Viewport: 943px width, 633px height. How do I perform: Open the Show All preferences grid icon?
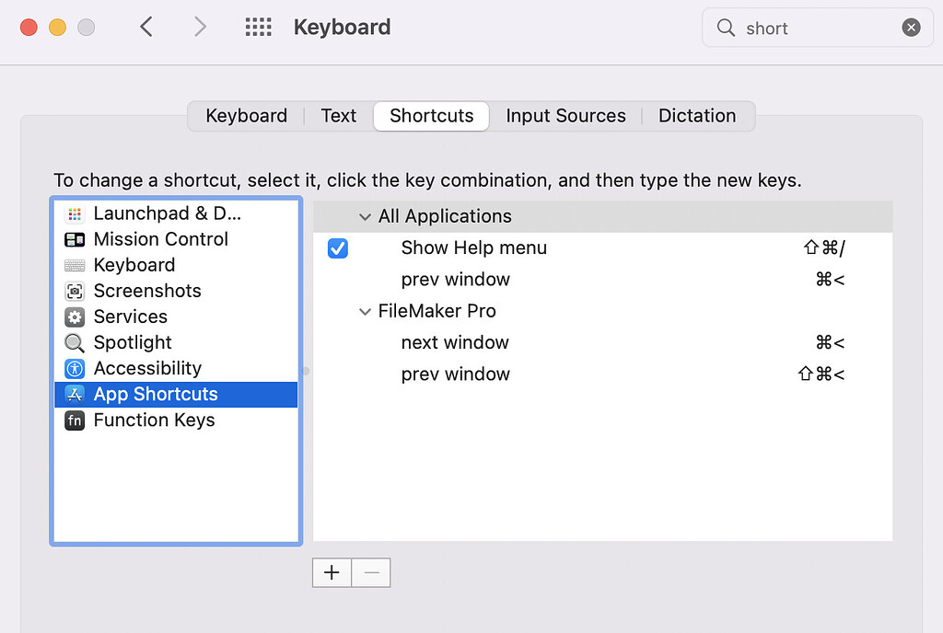[258, 27]
